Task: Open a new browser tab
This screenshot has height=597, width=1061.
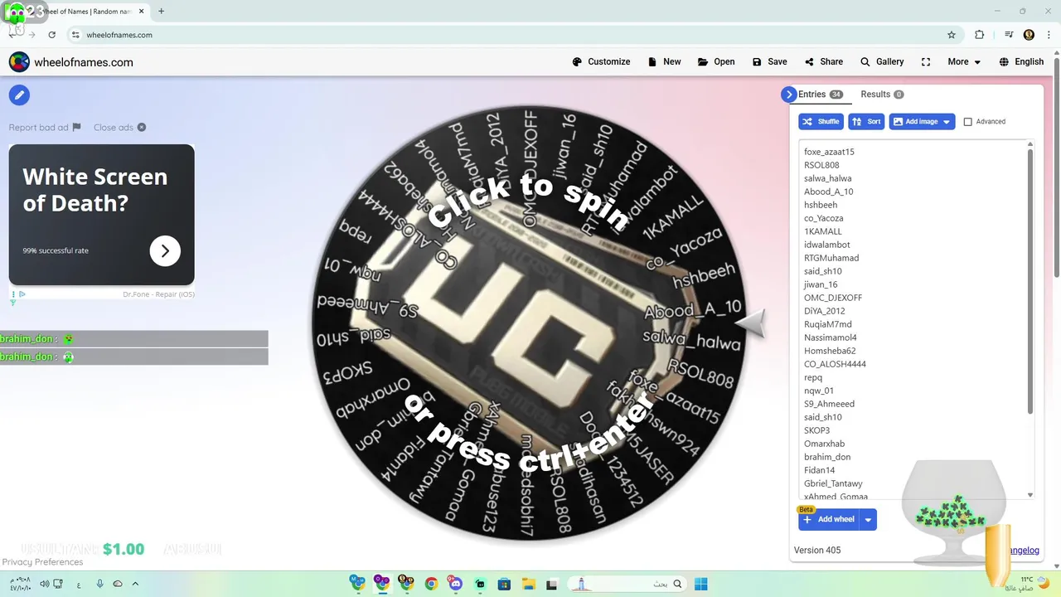Action: click(x=161, y=11)
